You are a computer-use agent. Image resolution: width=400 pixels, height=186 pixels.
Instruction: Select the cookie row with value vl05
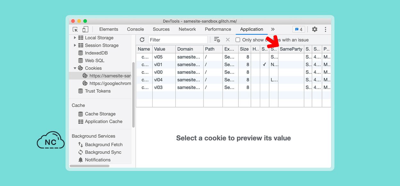pyautogui.click(x=234, y=57)
